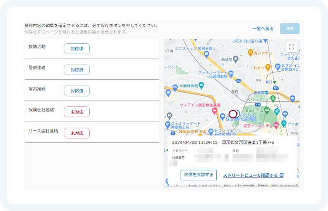Go back via 一覧へ戻る link
This screenshot has width=328, height=211.
(263, 29)
